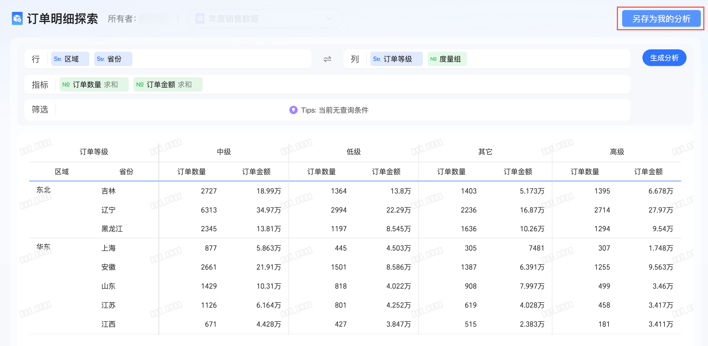
Task: Click the Str icon on 订单等级 chip
Action: pyautogui.click(x=377, y=59)
